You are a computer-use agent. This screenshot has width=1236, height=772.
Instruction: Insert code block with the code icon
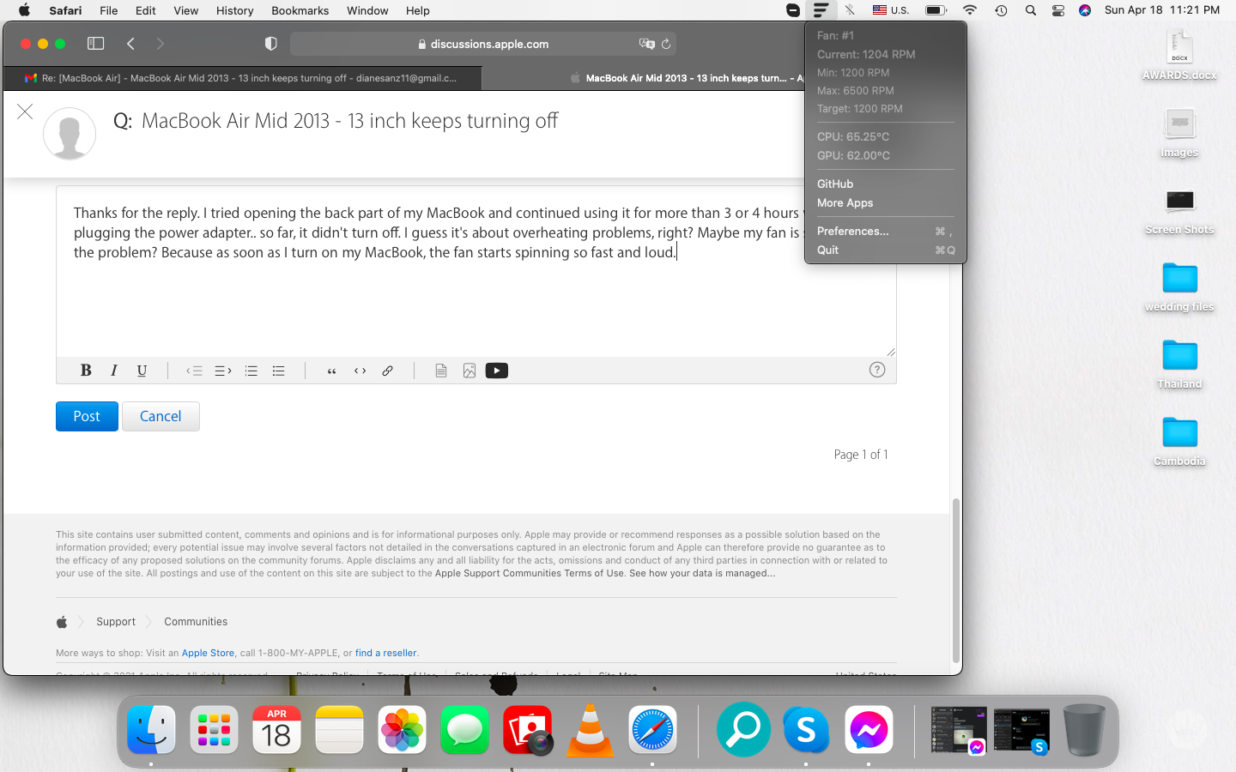click(360, 371)
